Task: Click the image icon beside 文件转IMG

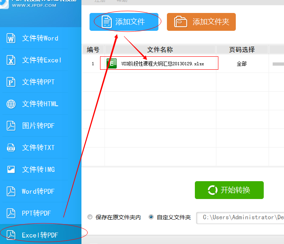Action: pos(11,169)
